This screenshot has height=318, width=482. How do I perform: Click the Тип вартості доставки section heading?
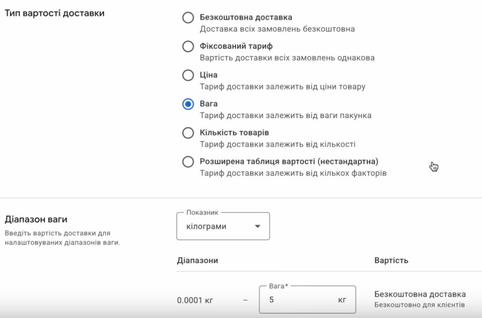pyautogui.click(x=55, y=13)
